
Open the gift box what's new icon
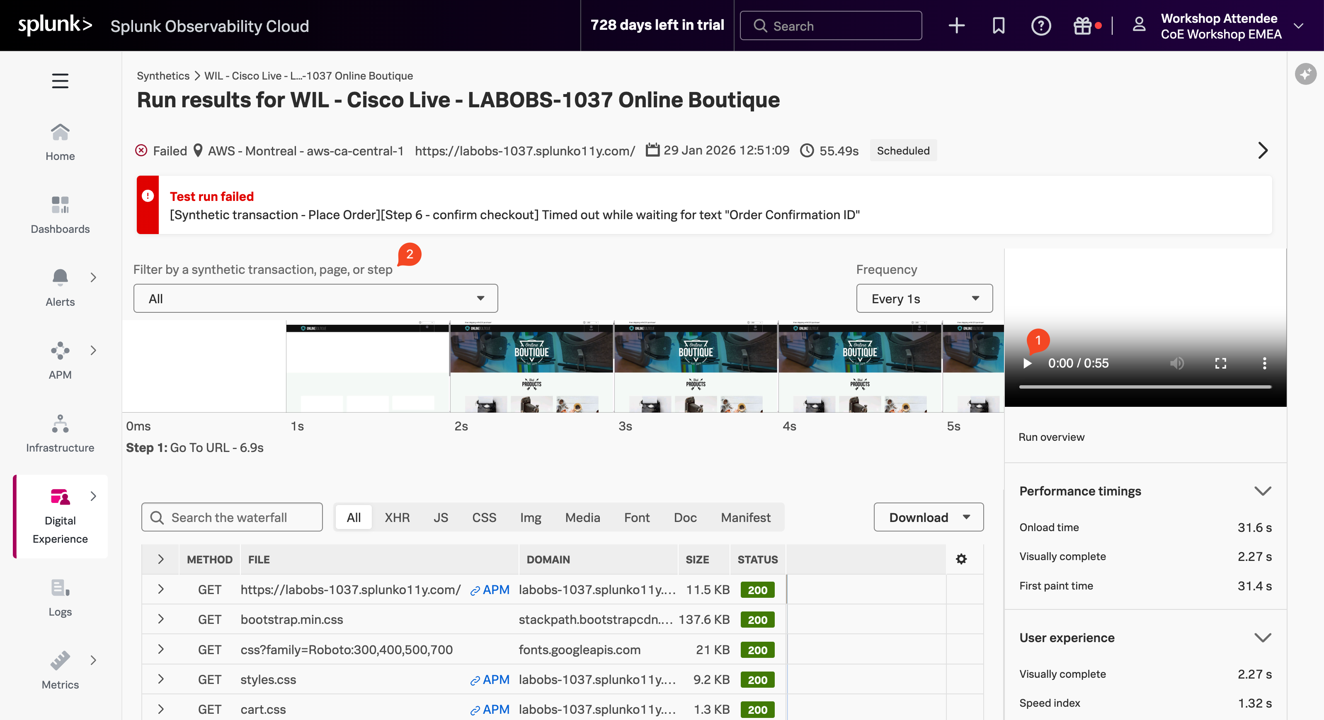tap(1082, 26)
